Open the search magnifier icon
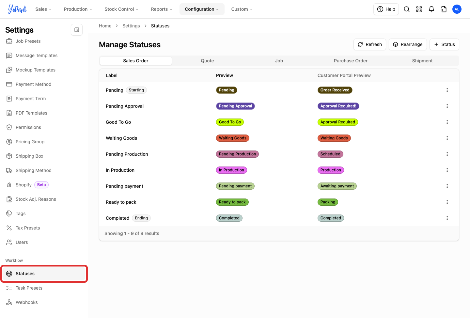The image size is (470, 318). point(407,9)
